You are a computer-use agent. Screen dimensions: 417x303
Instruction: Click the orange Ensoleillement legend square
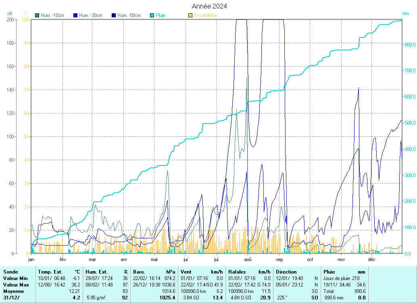click(x=190, y=15)
